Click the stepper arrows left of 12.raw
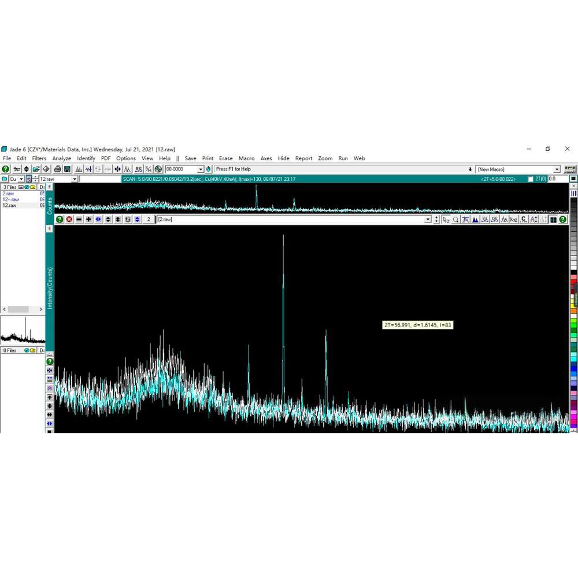Screen dimensions: 578x578 [x=35, y=179]
